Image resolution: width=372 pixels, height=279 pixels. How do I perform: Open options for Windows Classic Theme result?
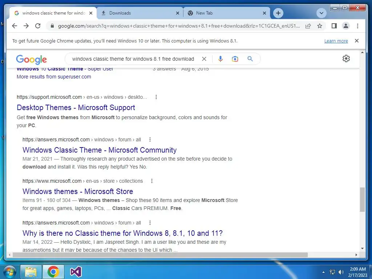click(x=150, y=139)
